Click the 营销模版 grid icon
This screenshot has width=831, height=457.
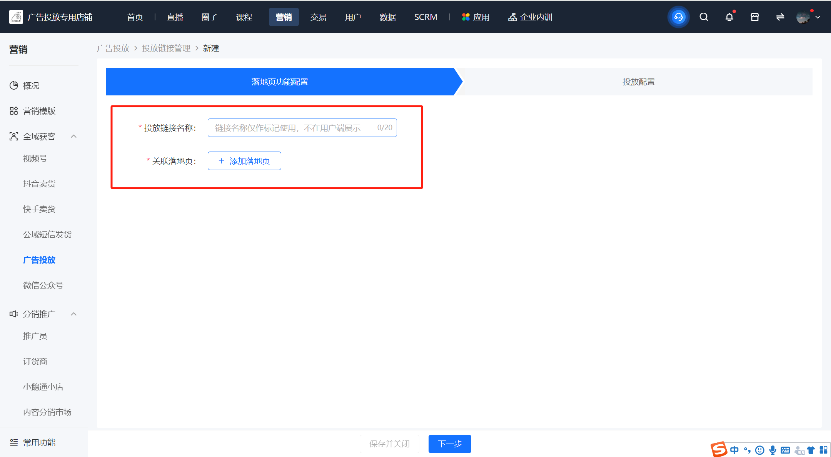pos(14,111)
